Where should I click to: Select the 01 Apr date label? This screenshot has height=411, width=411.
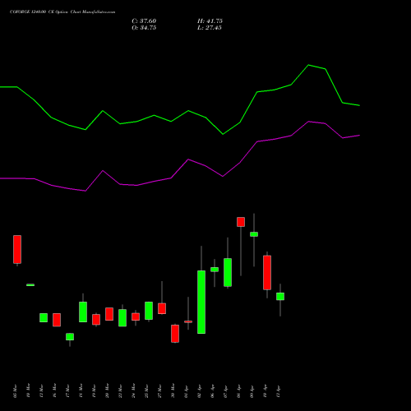(186, 391)
